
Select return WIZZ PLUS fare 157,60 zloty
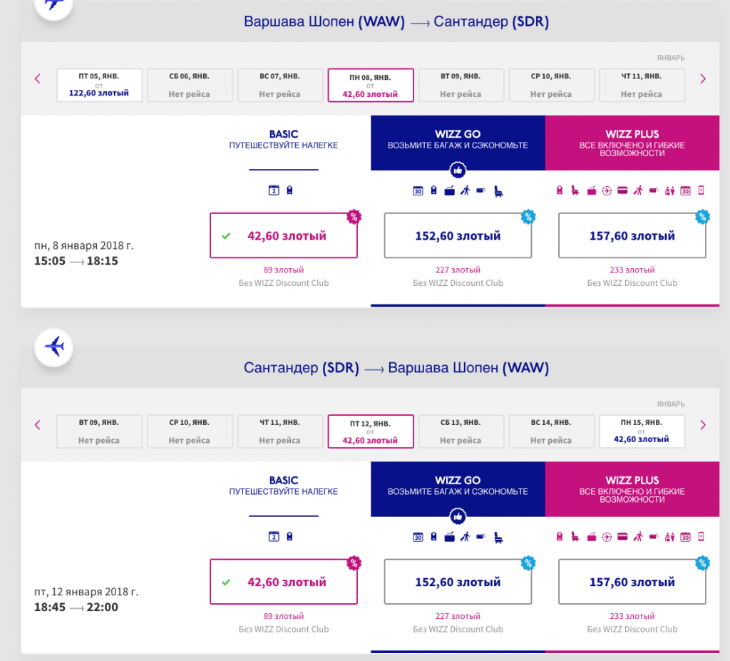click(632, 583)
